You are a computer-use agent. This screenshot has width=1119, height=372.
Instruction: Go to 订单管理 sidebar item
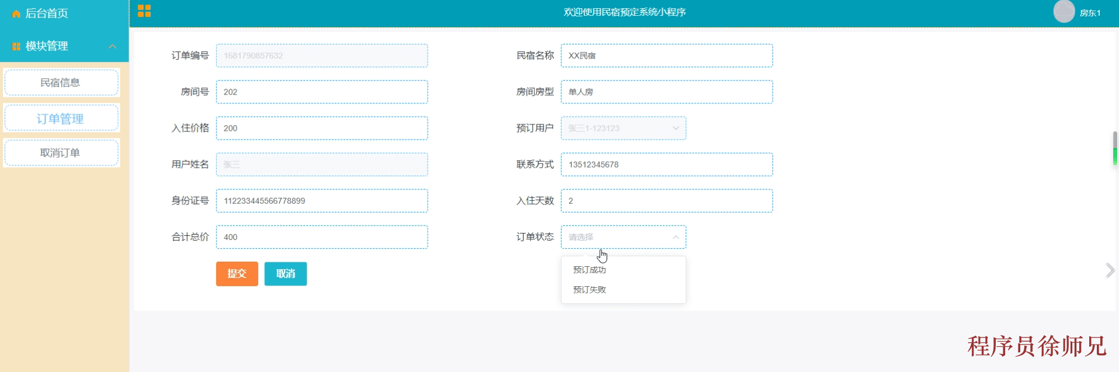point(61,119)
